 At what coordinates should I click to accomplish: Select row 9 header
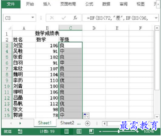click(x=7, y=80)
